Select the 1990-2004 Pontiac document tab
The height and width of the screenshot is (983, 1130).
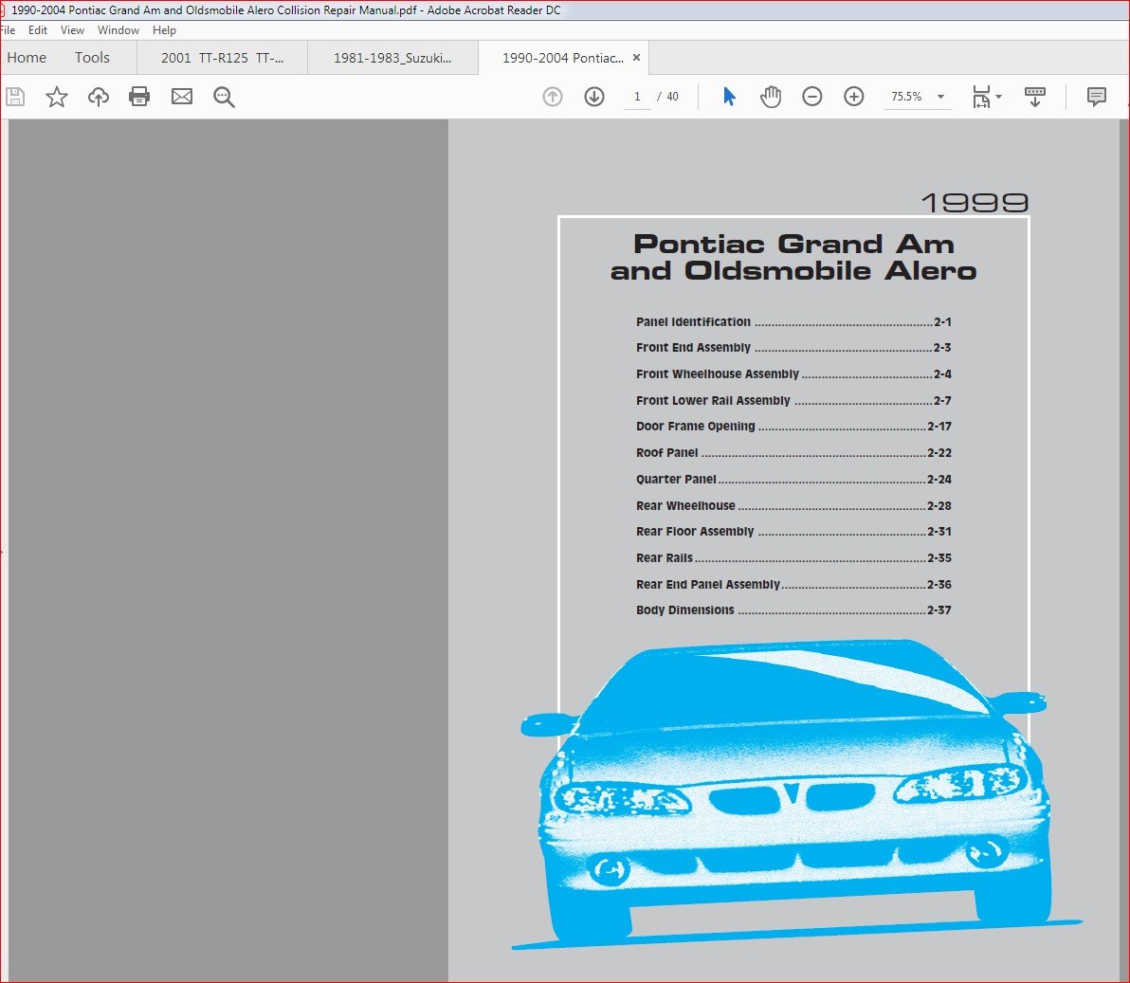coord(563,58)
